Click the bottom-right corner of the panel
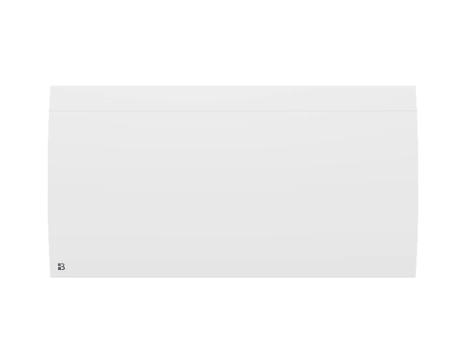The height and width of the screenshot is (349, 466). pyautogui.click(x=414, y=276)
